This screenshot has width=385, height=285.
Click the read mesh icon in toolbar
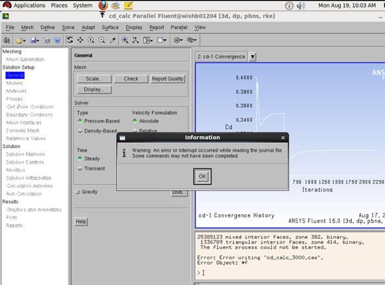[x=7, y=40]
